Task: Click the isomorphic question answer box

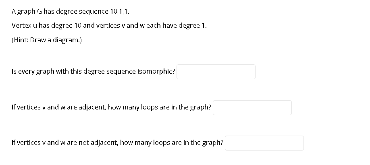Action: point(216,72)
